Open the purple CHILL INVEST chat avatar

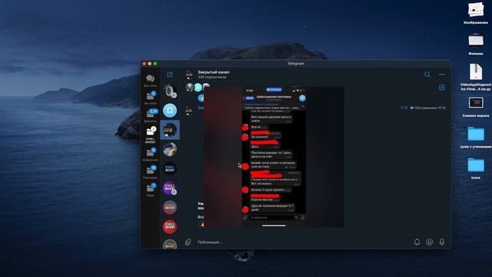tap(170, 188)
